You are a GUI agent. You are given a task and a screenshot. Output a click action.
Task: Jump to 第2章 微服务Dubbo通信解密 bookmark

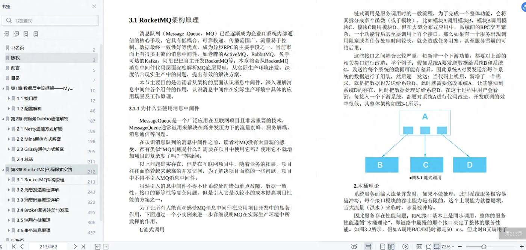pos(39,119)
